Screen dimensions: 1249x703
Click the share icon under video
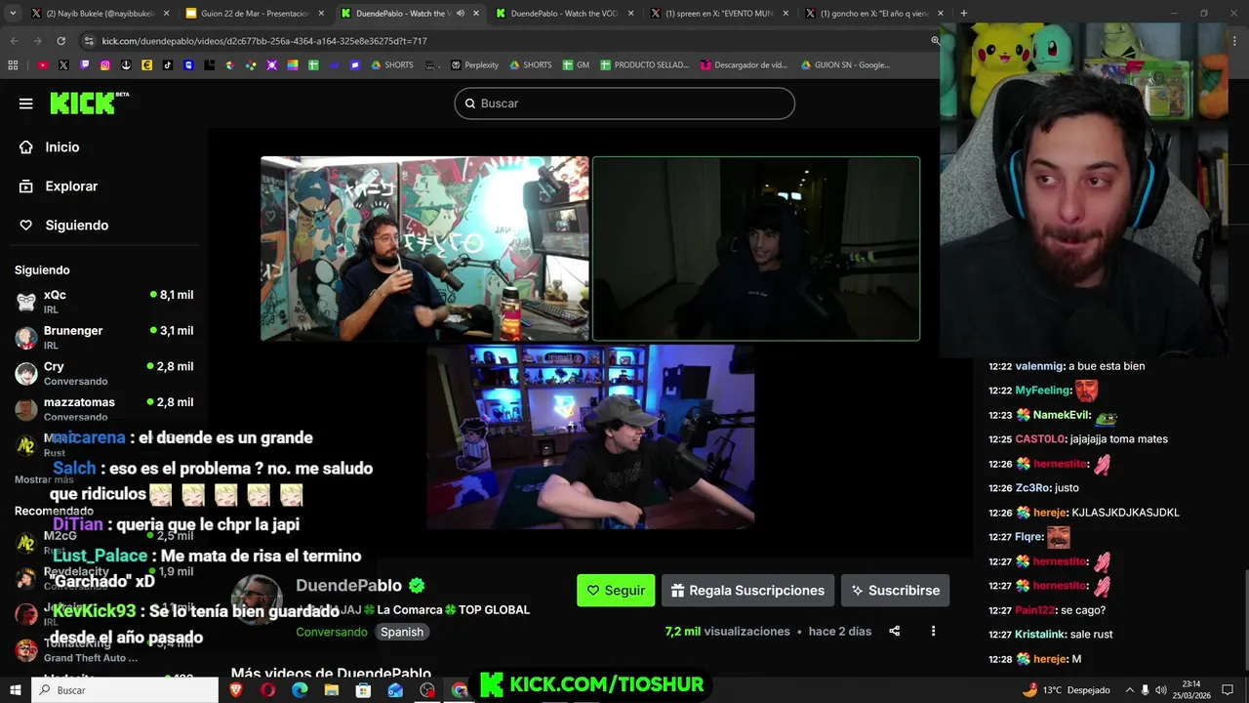tap(894, 631)
